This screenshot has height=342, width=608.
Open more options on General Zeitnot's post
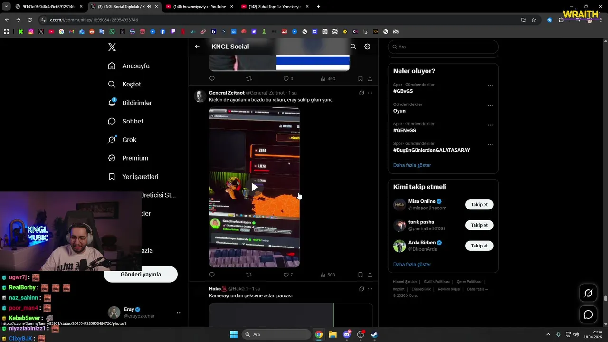point(370,93)
